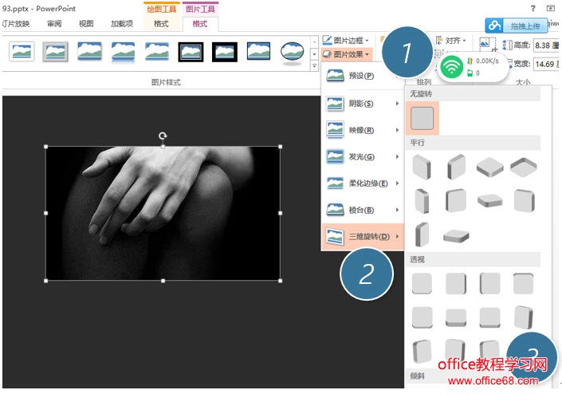This screenshot has height=394, width=562.
Task: Switch to the 审阅 review tab
Action: (54, 24)
